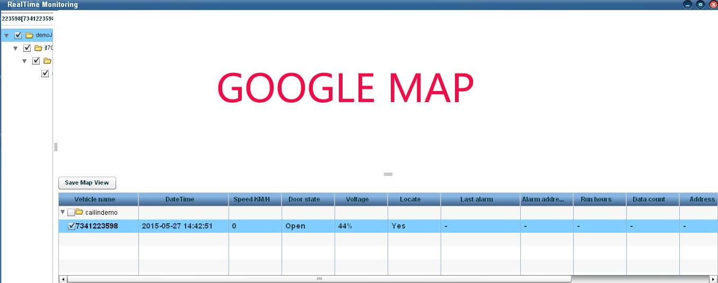Viewport: 718px width, 283px height.
Task: Check the cailindemo group checkbox
Action: 71,213
